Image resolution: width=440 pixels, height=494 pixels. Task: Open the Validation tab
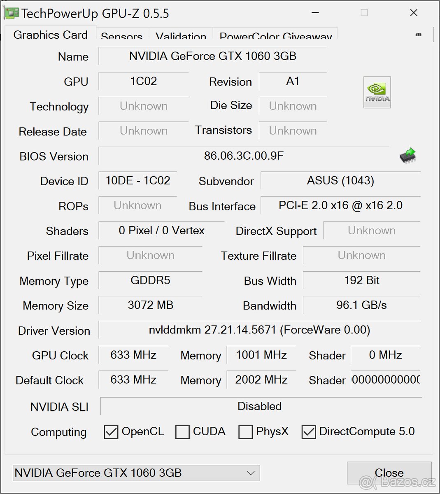click(x=181, y=34)
